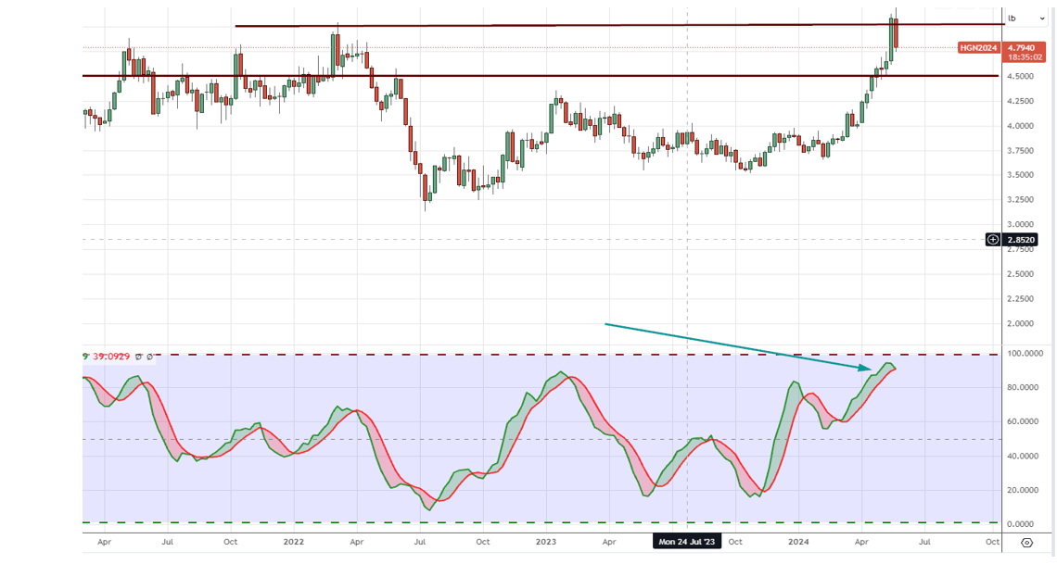Image resolution: width=1057 pixels, height=564 pixels.
Task: Click the 4.5000 price axis label
Action: click(x=1021, y=77)
